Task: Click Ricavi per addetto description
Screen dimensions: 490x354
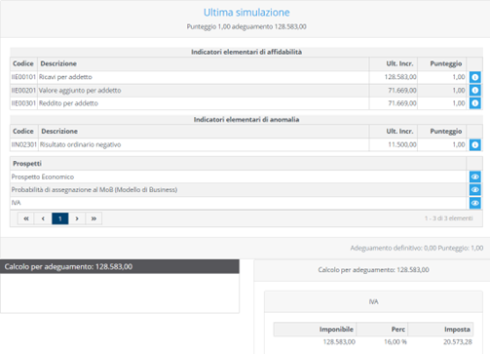Action: pyautogui.click(x=65, y=77)
